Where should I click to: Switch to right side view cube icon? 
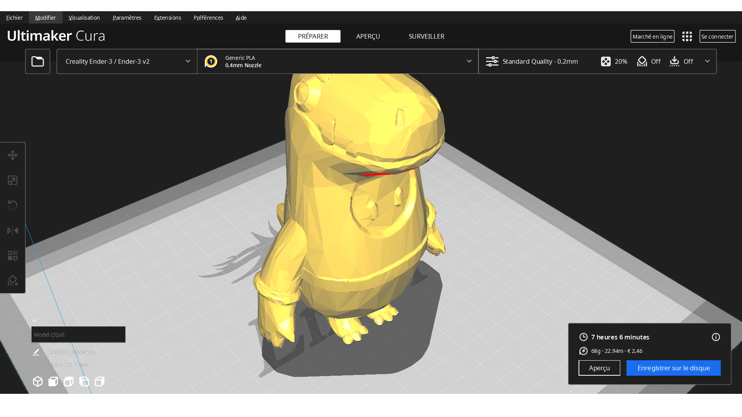point(99,381)
